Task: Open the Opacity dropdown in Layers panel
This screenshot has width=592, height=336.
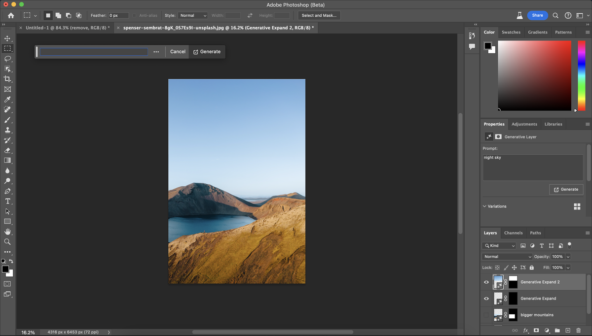Action: click(568, 256)
